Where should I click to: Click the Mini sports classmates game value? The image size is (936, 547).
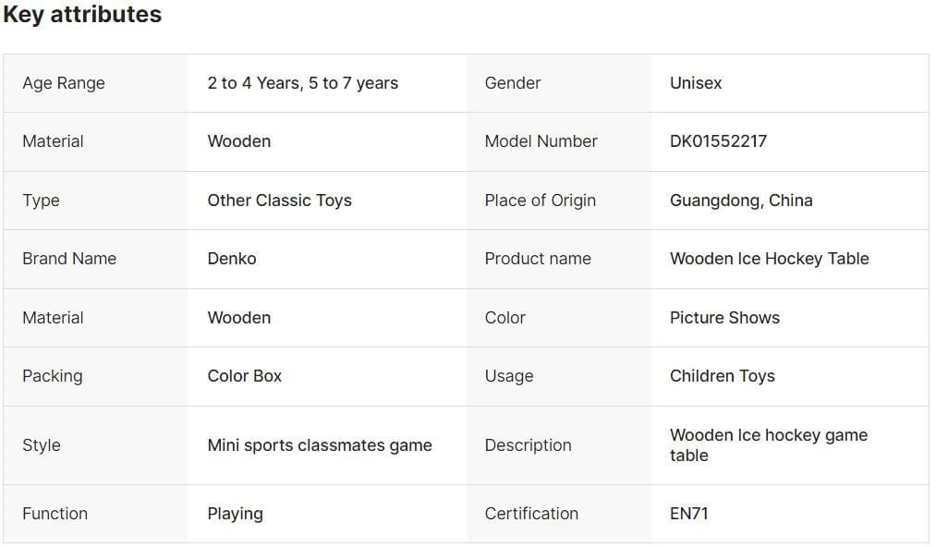(x=319, y=445)
